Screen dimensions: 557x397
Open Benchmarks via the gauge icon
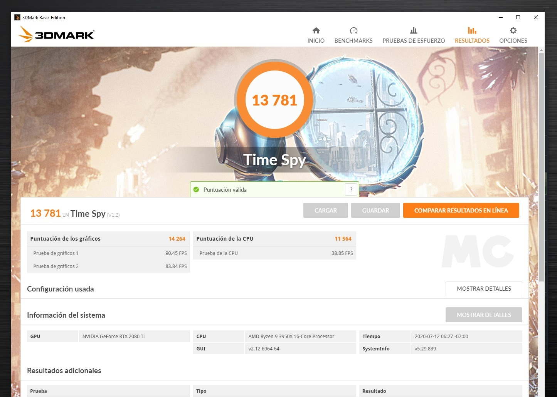pyautogui.click(x=353, y=30)
